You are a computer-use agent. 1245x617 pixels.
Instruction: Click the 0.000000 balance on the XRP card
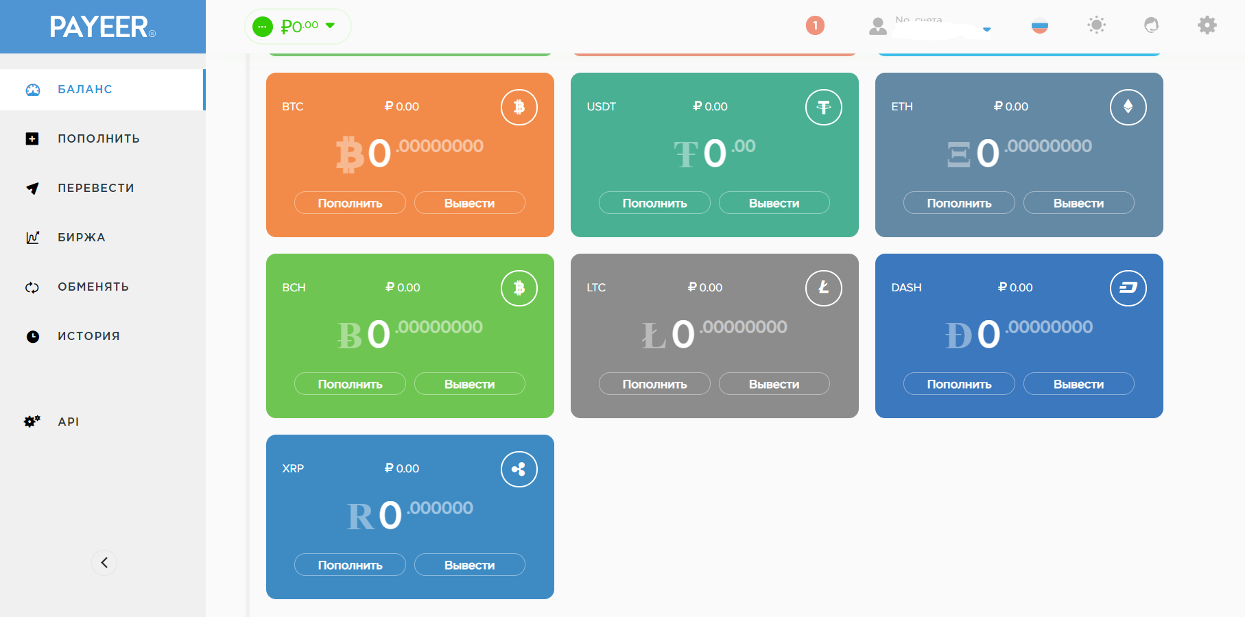[410, 515]
